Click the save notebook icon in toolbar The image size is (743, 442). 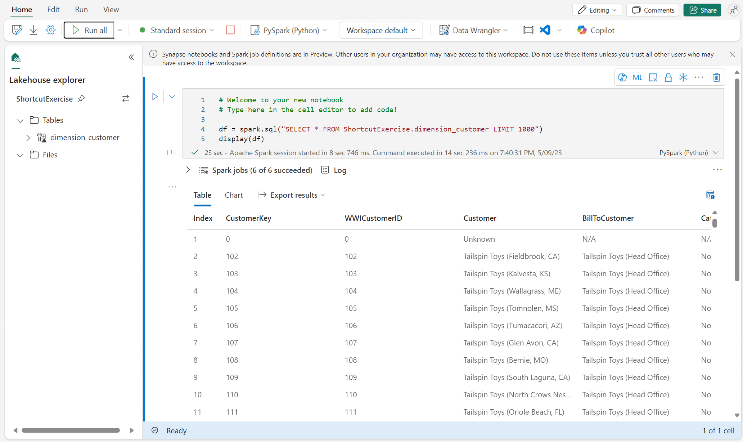[x=17, y=30]
